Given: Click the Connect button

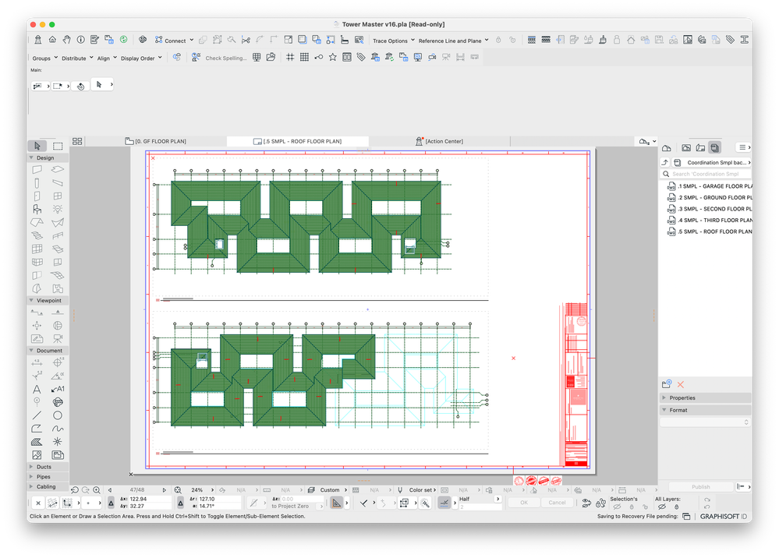Looking at the screenshot, I should click(174, 41).
